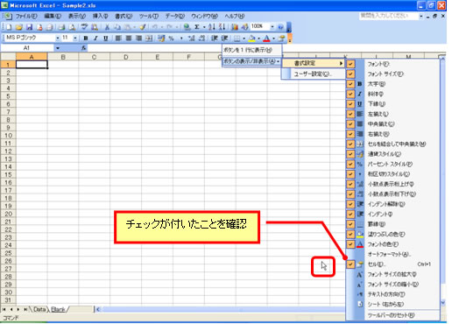
Task: Click the Cut scissors icon
Action: click(107, 27)
